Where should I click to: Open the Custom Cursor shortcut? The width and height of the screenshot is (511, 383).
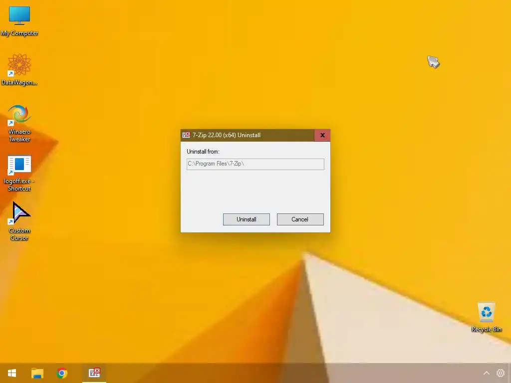click(19, 221)
